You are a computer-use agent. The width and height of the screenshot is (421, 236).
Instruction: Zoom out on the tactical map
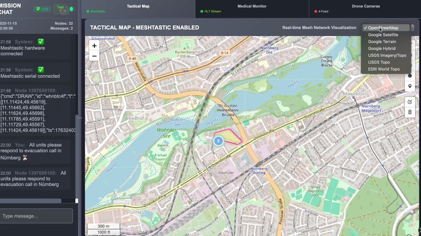(94, 56)
